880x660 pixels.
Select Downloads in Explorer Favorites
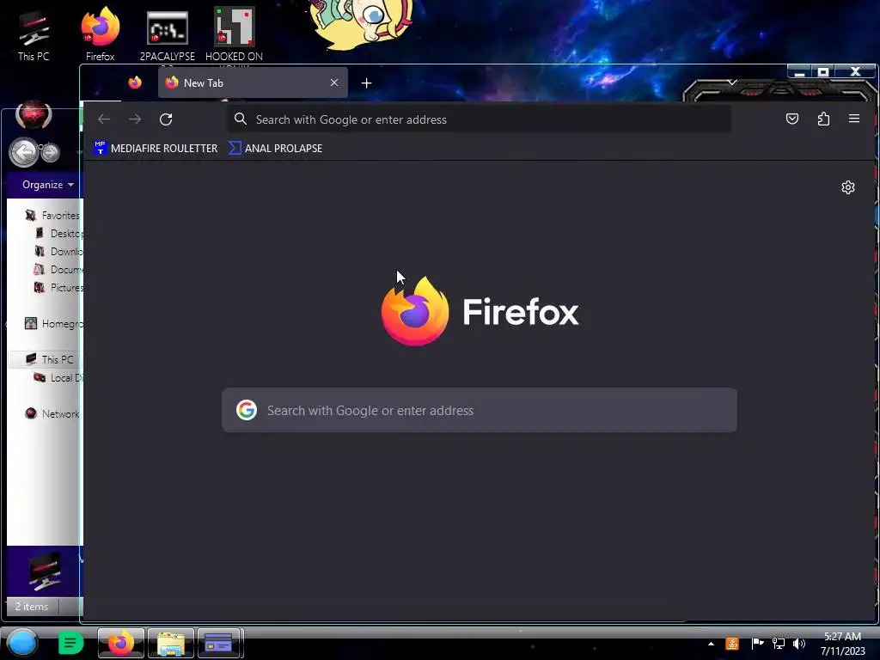tap(59, 252)
